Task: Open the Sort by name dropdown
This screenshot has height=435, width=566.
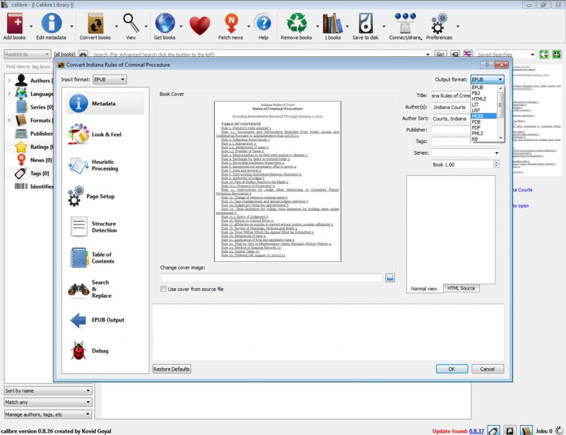Action: 48,391
